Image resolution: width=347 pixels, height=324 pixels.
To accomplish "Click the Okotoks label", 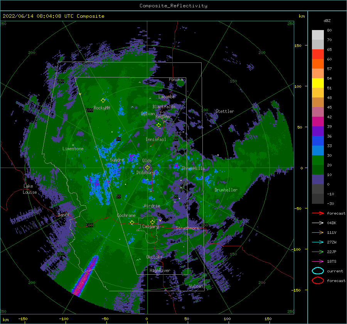I will pos(154,257).
